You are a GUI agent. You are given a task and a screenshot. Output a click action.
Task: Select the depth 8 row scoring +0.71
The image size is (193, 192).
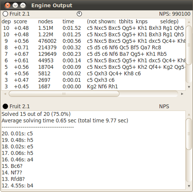tap(93, 47)
